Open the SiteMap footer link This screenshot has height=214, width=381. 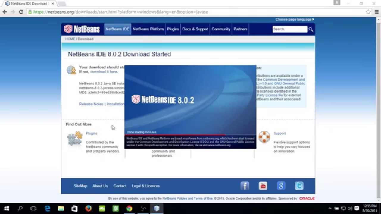click(x=80, y=186)
